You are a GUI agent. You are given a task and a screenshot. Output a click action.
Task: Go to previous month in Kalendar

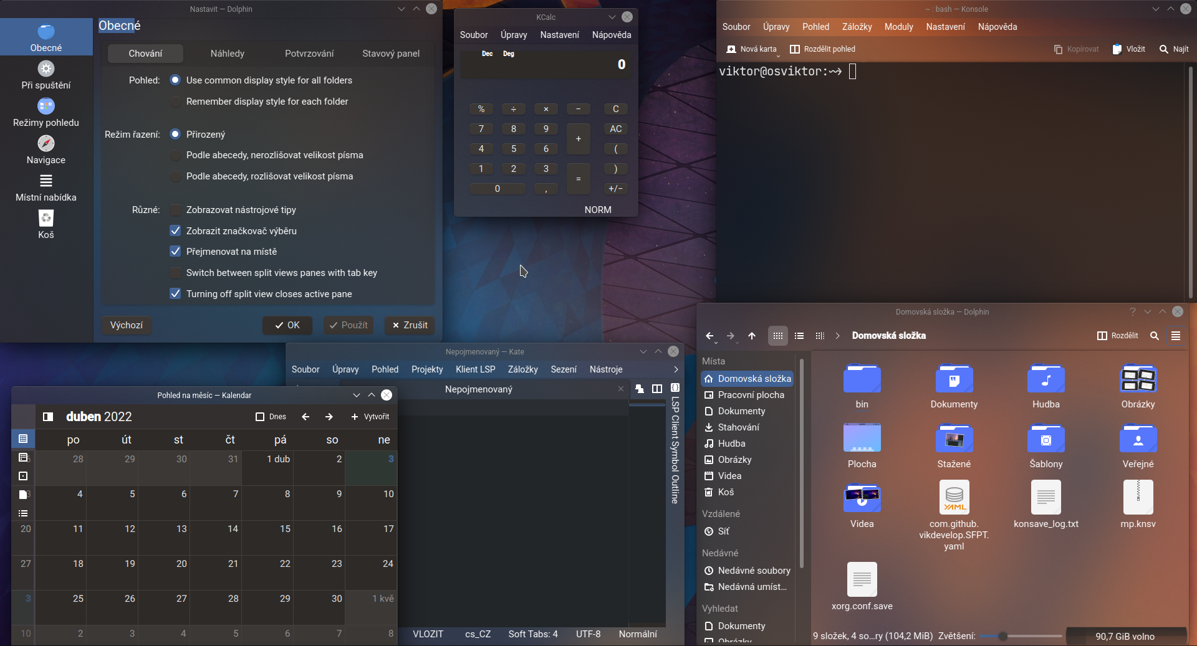click(305, 417)
